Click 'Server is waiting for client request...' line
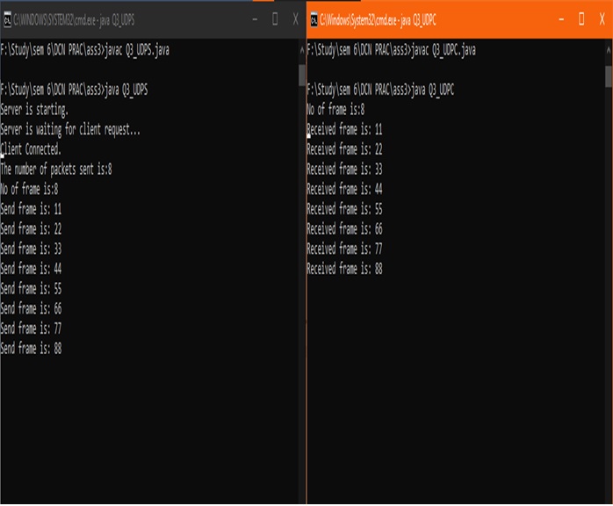 click(70, 130)
